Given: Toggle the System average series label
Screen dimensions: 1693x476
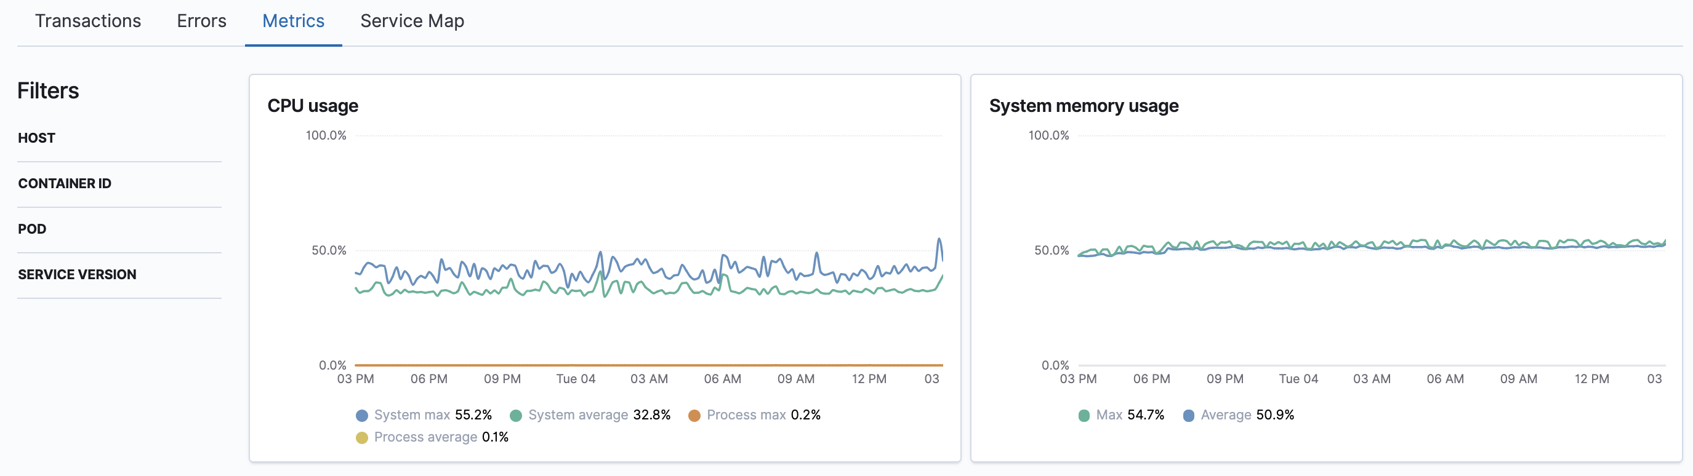Looking at the screenshot, I should [577, 415].
